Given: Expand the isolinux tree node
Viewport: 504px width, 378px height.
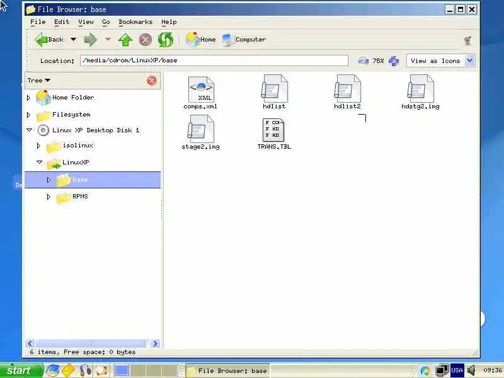Looking at the screenshot, I should [x=38, y=146].
